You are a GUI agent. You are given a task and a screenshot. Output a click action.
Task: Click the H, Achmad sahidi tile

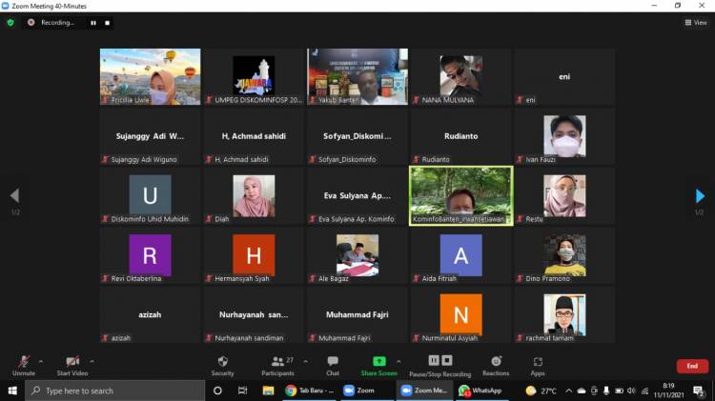[254, 136]
